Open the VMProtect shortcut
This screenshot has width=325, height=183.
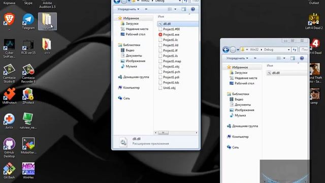[9, 96]
